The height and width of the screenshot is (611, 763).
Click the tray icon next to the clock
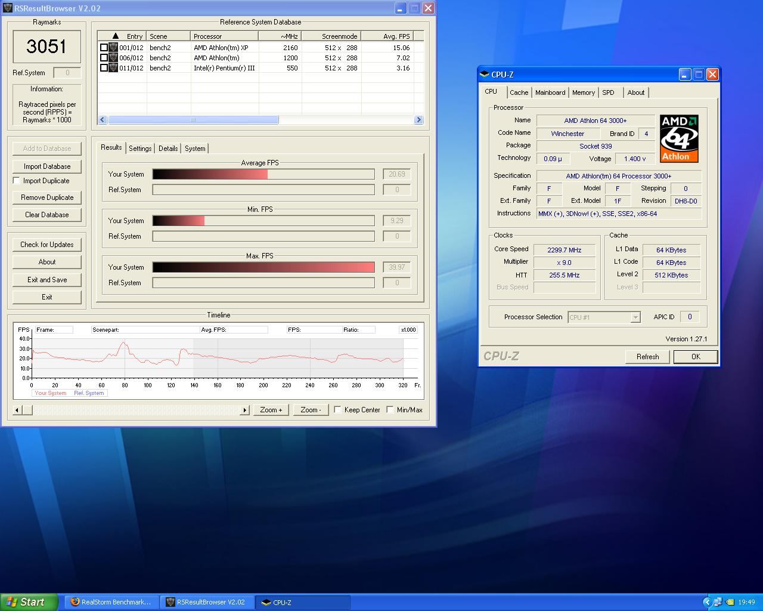click(x=729, y=602)
